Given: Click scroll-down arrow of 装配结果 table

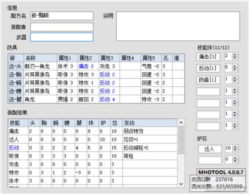Looking at the screenshot, I should [181, 184].
